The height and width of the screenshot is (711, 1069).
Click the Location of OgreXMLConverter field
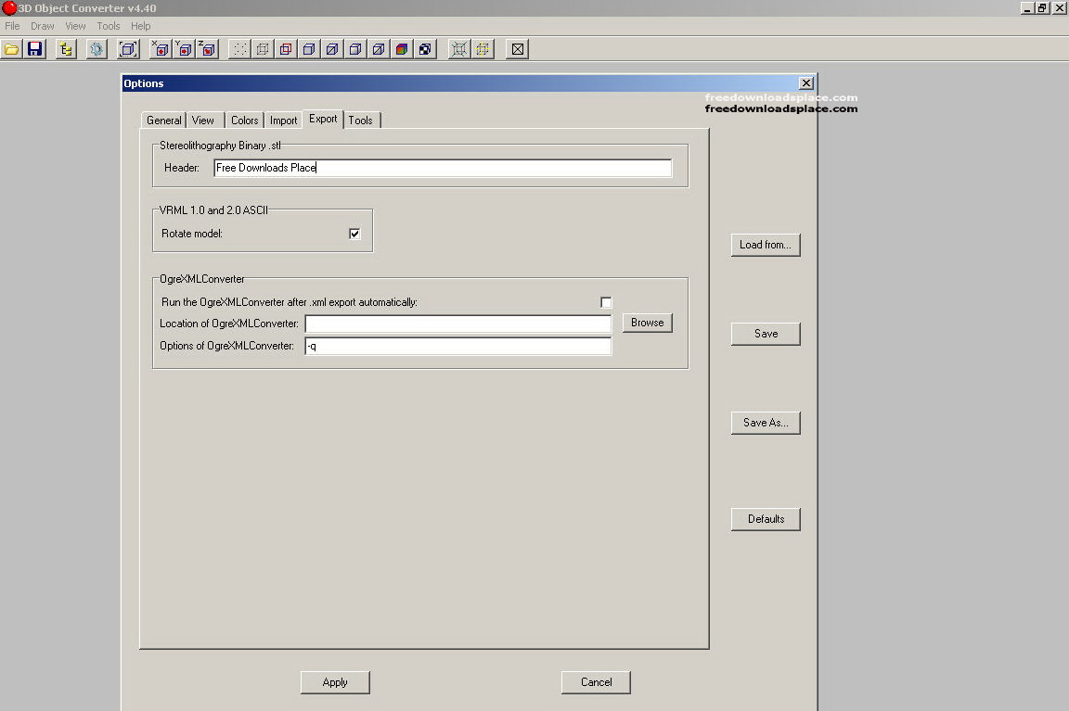457,324
